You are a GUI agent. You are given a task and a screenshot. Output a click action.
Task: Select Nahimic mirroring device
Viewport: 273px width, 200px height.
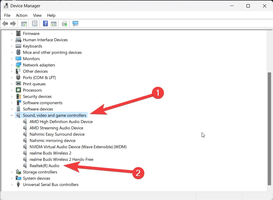pos(52,140)
